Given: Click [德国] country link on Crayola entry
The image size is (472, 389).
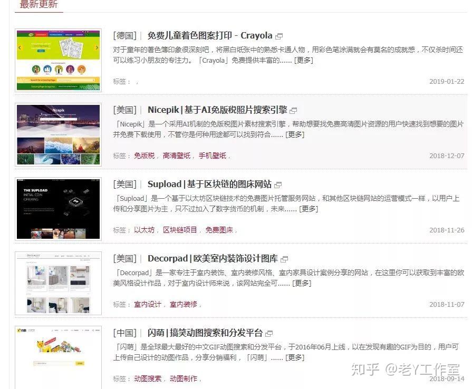Looking at the screenshot, I should (x=124, y=35).
